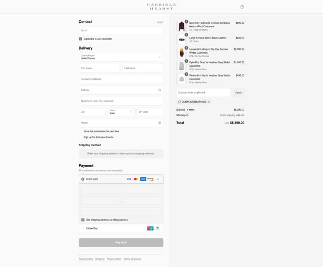
Task: Open the State dropdown
Action: click(121, 112)
